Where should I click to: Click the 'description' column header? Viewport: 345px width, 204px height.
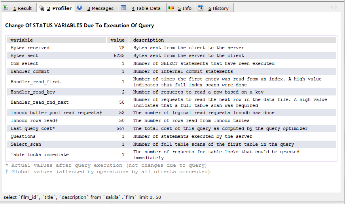coord(148,40)
